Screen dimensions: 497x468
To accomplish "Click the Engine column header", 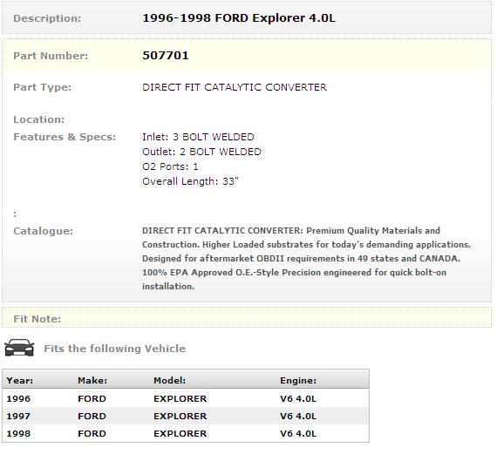I will pyautogui.click(x=298, y=380).
